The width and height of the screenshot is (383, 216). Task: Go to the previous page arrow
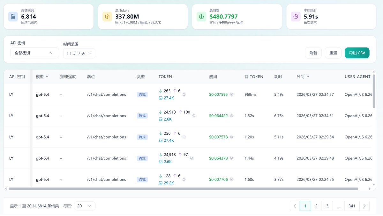pos(295,206)
